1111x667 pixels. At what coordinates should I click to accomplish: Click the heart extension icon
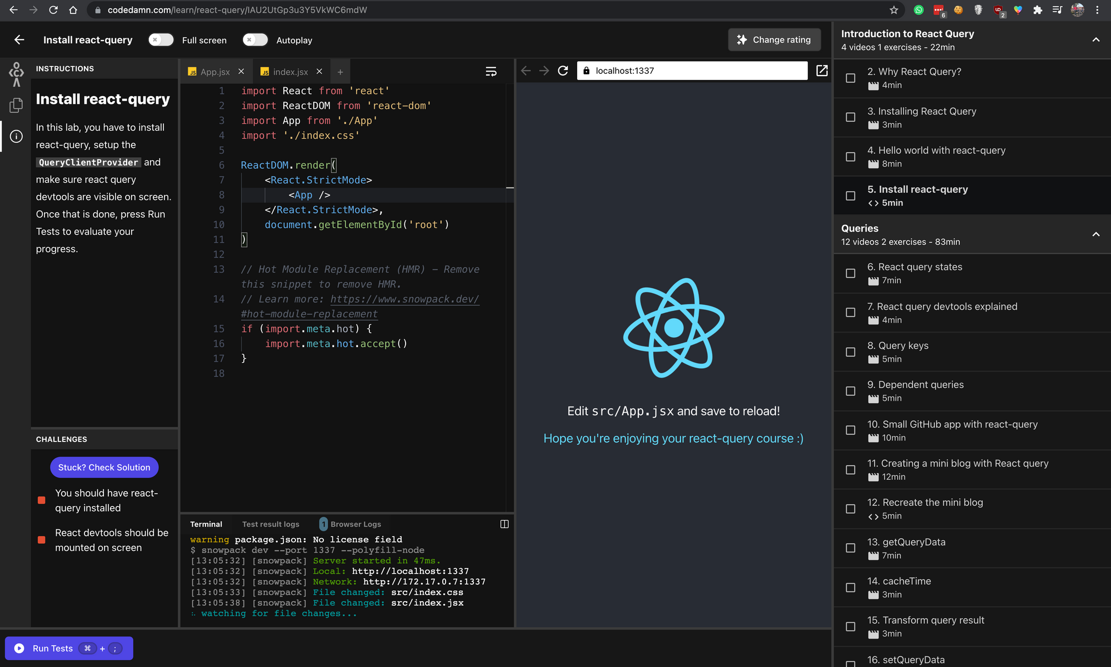(x=1018, y=10)
